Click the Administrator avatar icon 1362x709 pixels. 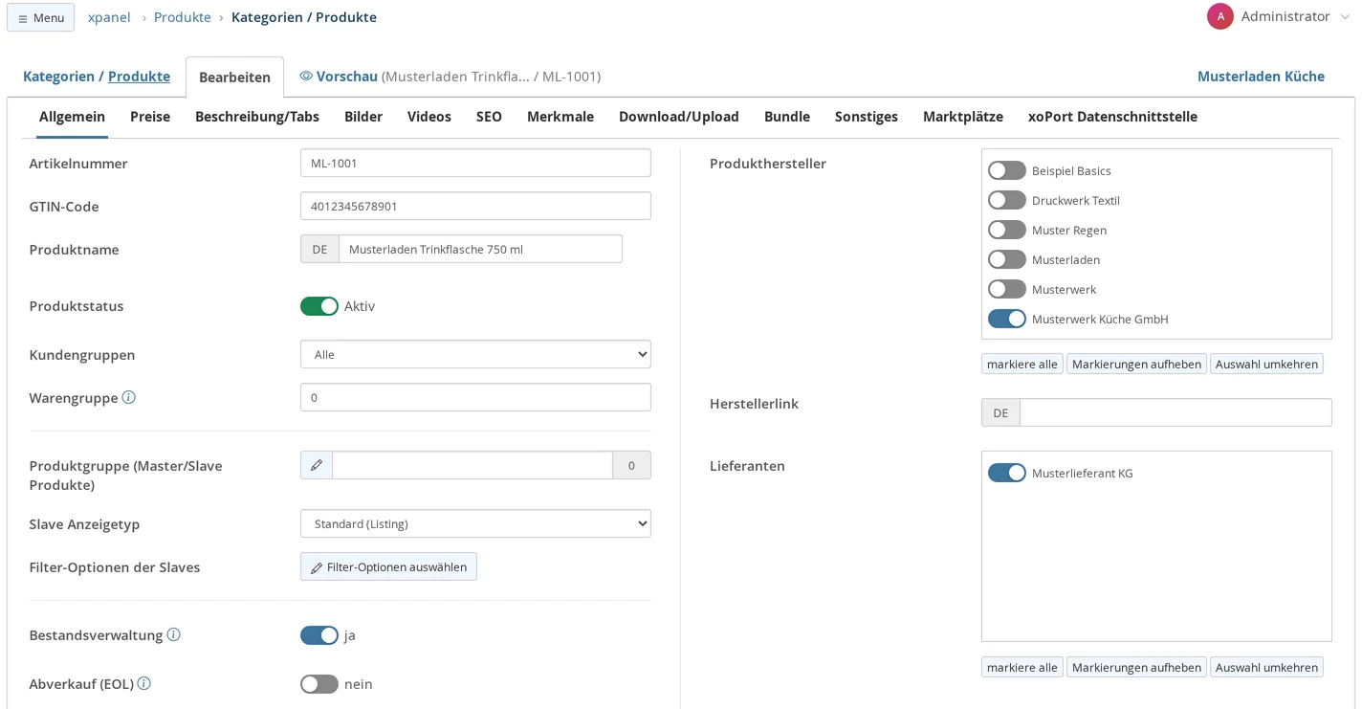point(1220,16)
